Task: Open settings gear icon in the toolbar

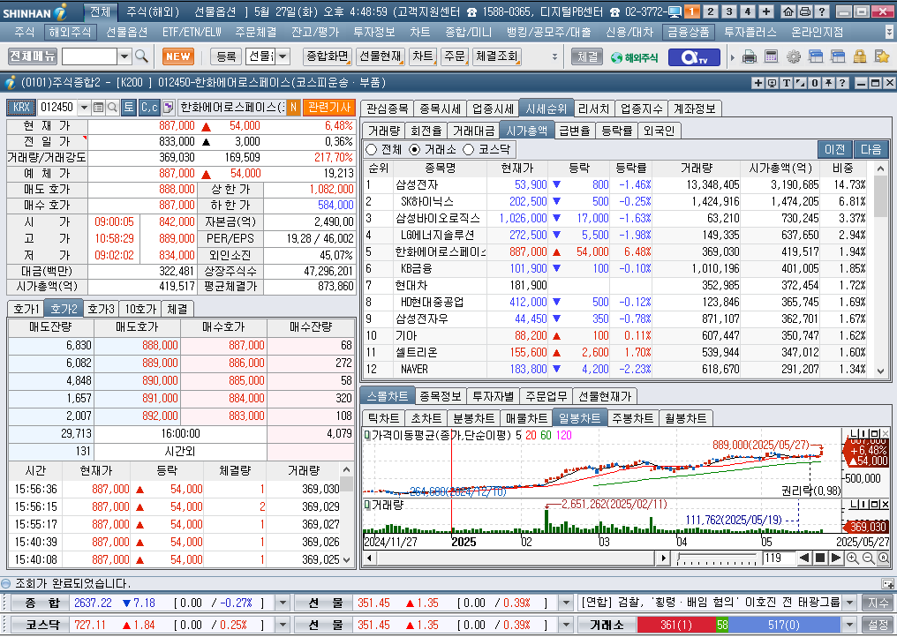Action: pos(794,56)
